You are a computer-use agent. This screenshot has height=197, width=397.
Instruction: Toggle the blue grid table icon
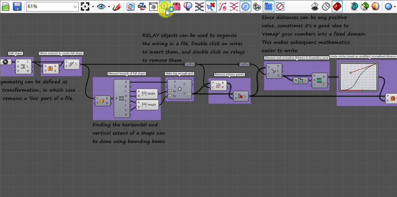coord(269,7)
